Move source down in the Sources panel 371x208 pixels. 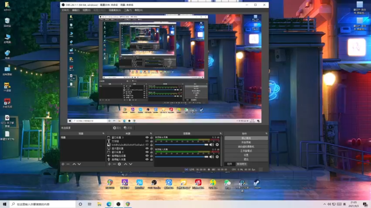pyautogui.click(x=131, y=164)
